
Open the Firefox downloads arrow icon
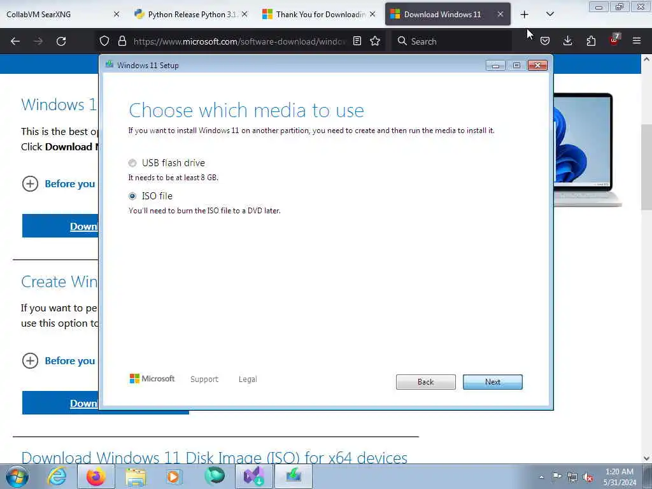click(x=567, y=41)
